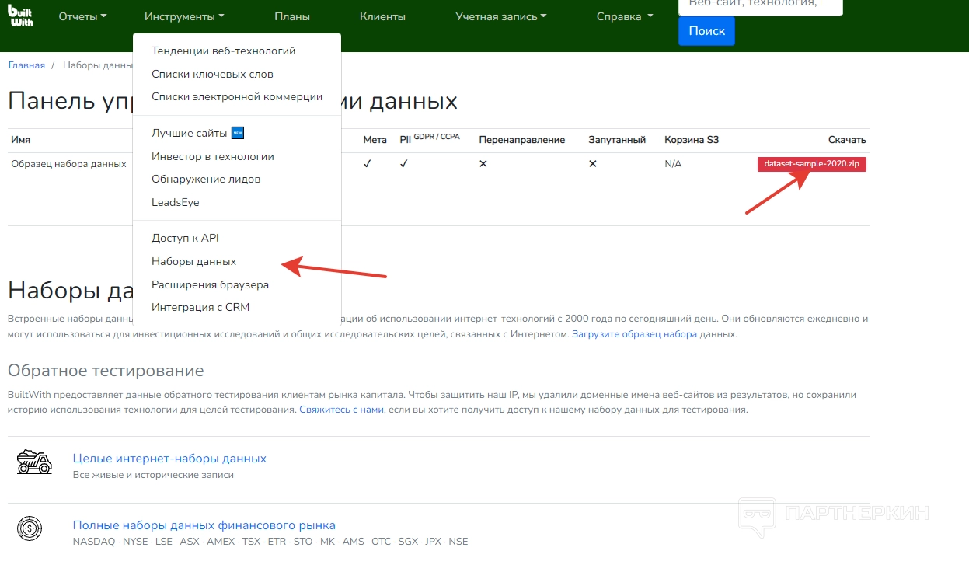Viewport: 969px width, 579px height.
Task: Open the Планы page
Action: point(292,16)
